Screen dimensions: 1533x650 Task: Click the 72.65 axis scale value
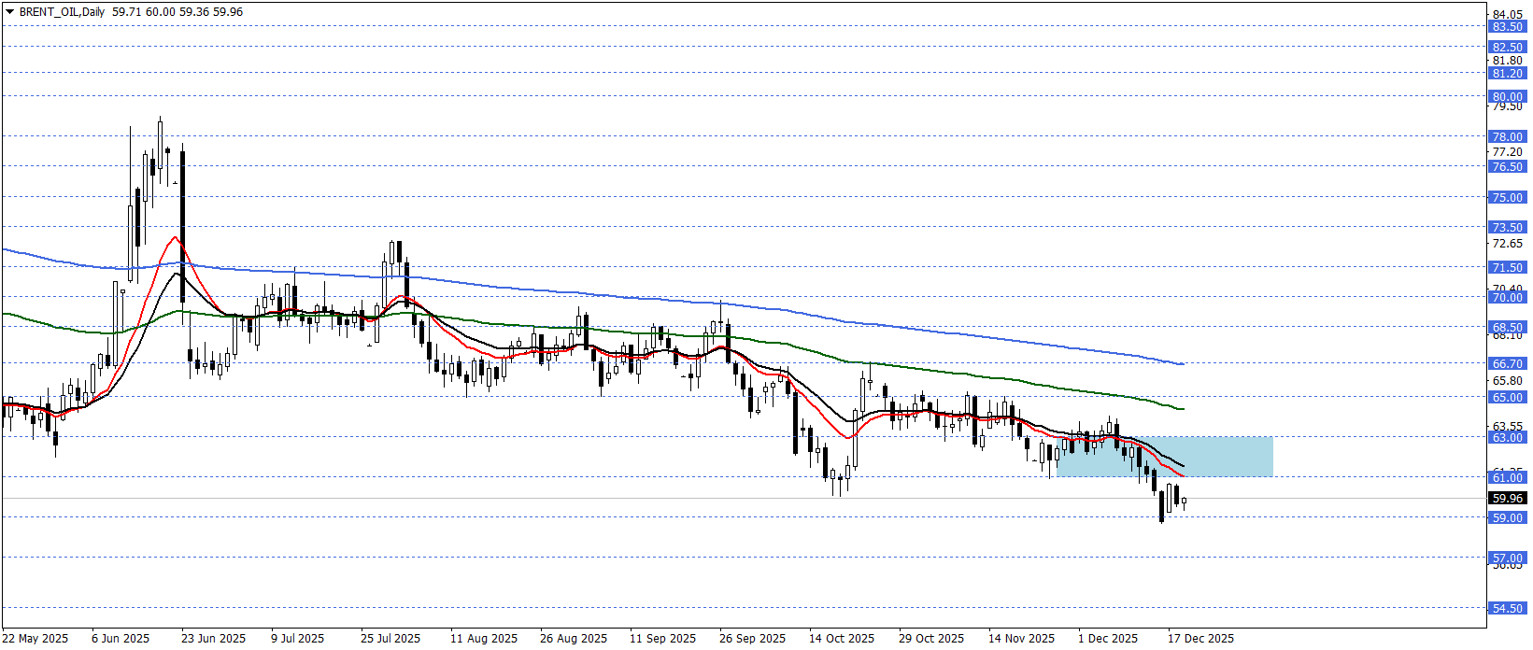[x=1509, y=244]
